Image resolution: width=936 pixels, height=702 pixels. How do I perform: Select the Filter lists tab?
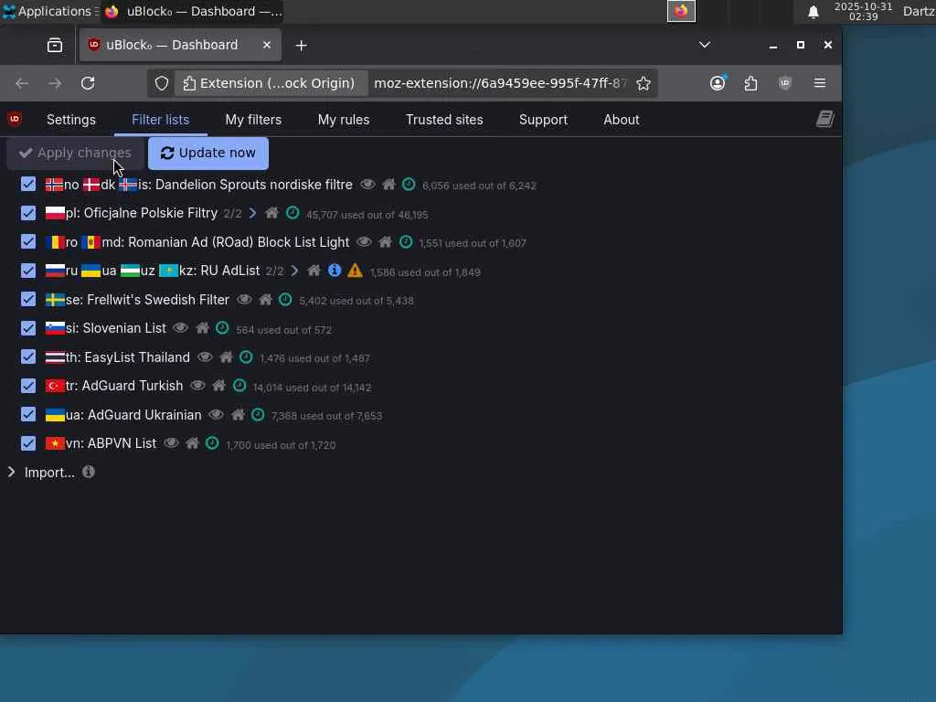click(161, 120)
